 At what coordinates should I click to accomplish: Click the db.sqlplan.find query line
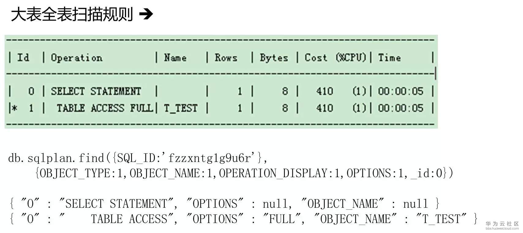click(x=138, y=158)
